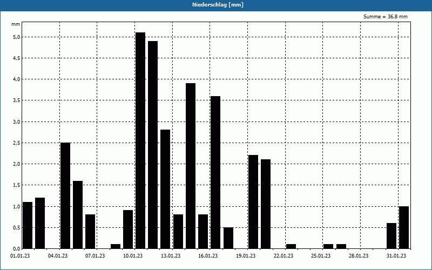Viewport: 432px width, 270px height.
Task: Click the 04.01.23 date label
Action: [x=58, y=256]
